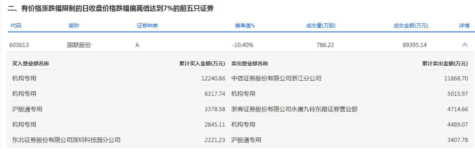Click the 简称 column header
The height and width of the screenshot is (160, 475).
74,26
